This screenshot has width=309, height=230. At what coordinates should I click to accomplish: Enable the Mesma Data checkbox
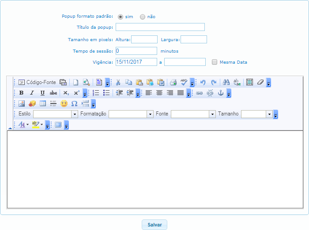[215, 62]
